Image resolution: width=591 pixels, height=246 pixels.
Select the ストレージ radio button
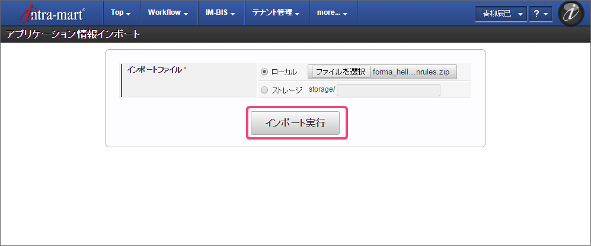click(264, 90)
